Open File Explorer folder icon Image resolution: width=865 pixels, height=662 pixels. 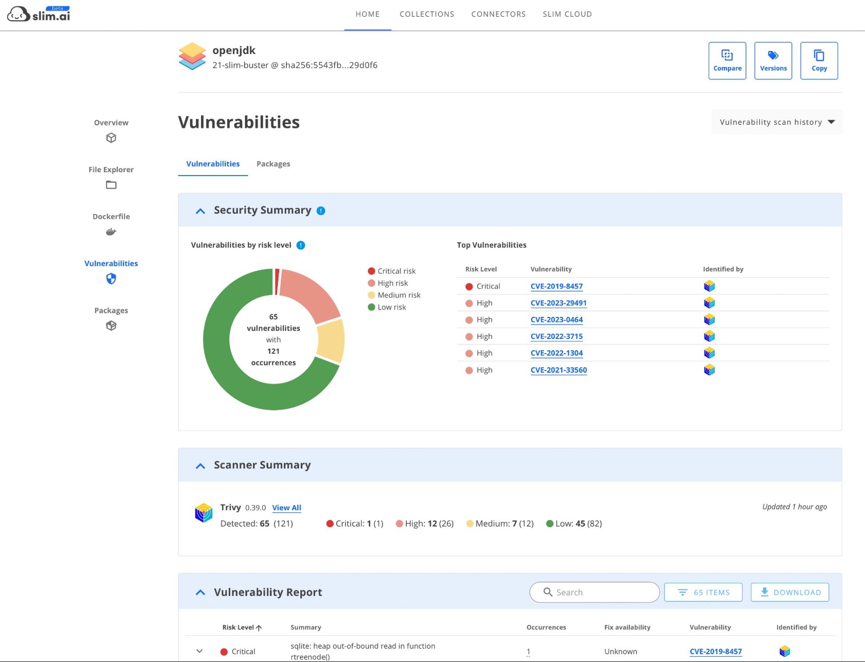pyautogui.click(x=111, y=185)
